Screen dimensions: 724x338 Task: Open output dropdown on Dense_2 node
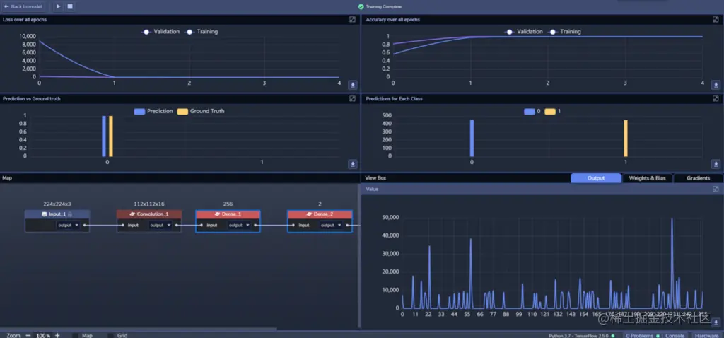[x=331, y=226]
